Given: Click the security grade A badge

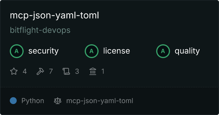Looking at the screenshot, I should [17, 51].
